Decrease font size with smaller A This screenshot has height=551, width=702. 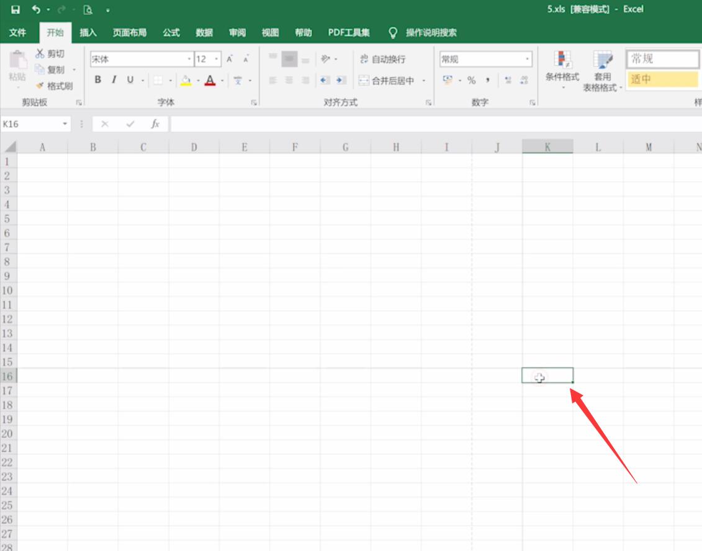click(x=246, y=59)
